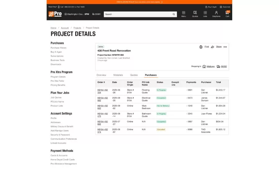Open Buy It Again in sidebar
279x171 pixels.
point(56,52)
